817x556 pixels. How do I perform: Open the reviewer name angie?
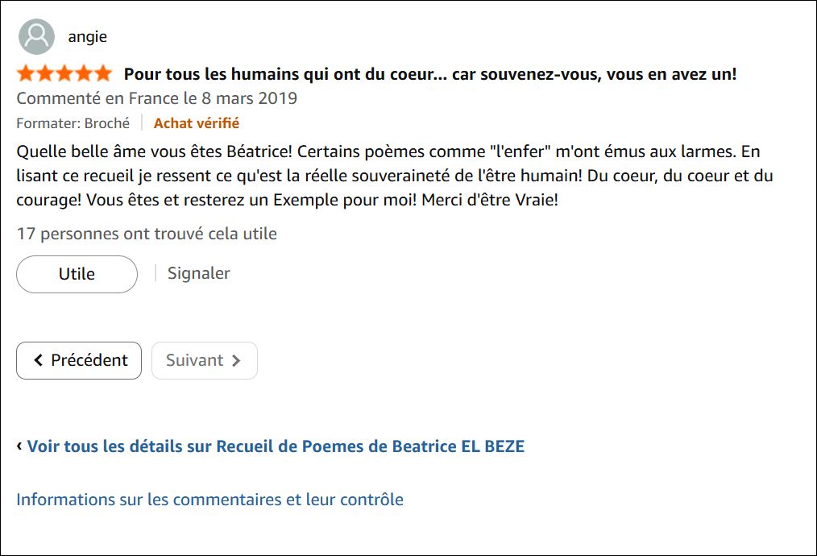tap(87, 36)
